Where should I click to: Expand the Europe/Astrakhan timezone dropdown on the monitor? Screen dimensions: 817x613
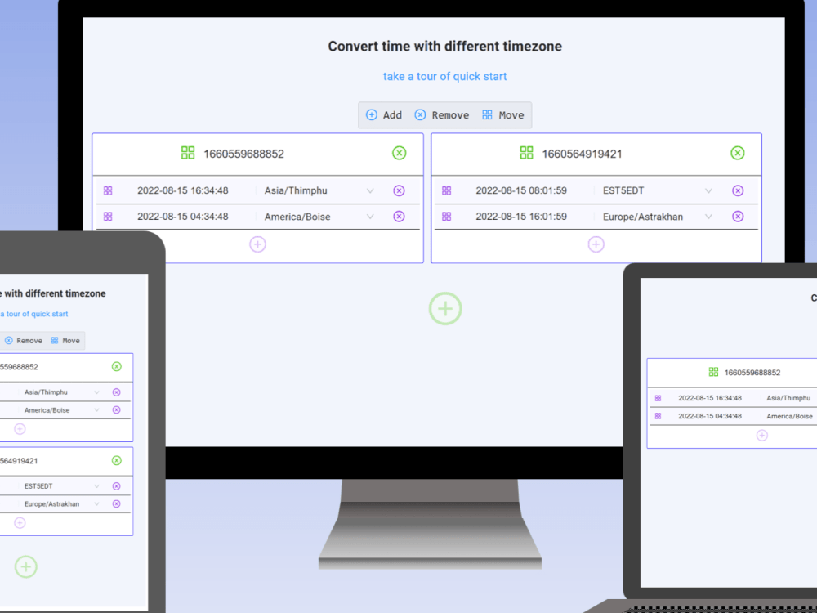pyautogui.click(x=708, y=217)
